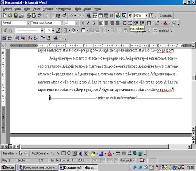196x171 pixels.
Task: Toggle Bold (N) formatting
Action: 82,23
